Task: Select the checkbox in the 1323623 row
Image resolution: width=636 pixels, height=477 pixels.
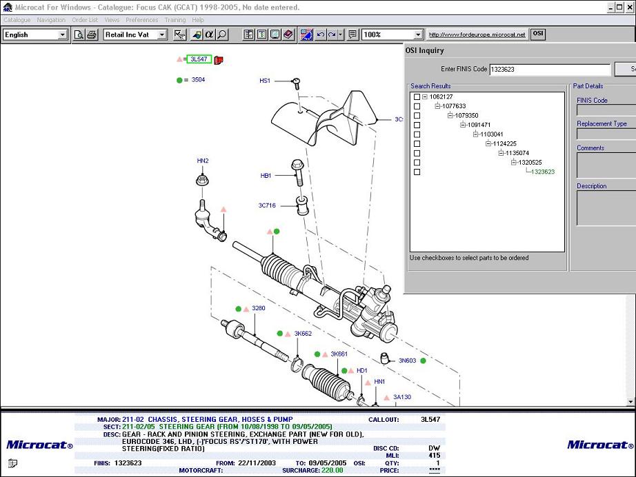Action: tap(417, 172)
